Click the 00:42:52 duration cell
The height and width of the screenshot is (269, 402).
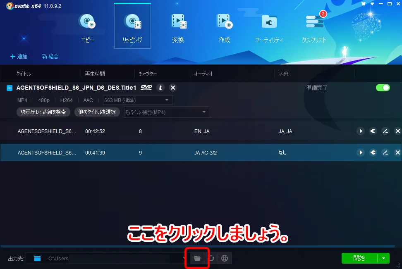[x=95, y=131]
